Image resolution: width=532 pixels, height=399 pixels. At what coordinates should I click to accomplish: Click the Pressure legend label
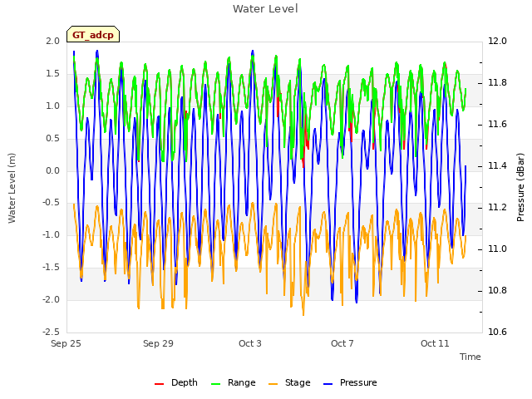pyautogui.click(x=358, y=382)
